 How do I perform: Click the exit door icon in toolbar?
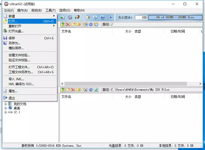tap(110, 17)
